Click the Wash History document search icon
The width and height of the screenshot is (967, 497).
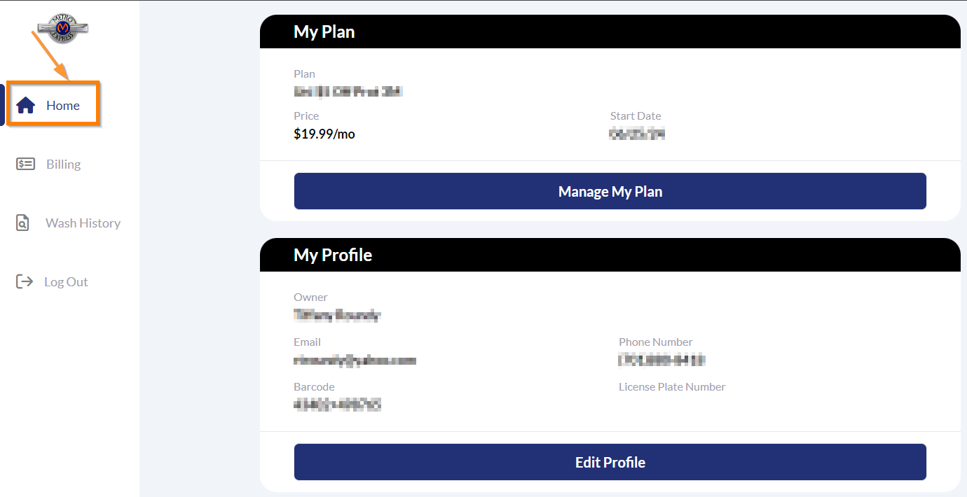23,223
